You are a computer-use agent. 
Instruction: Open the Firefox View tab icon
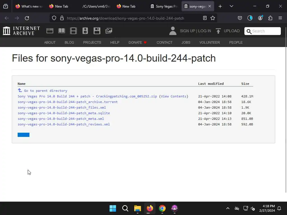(x=6, y=6)
